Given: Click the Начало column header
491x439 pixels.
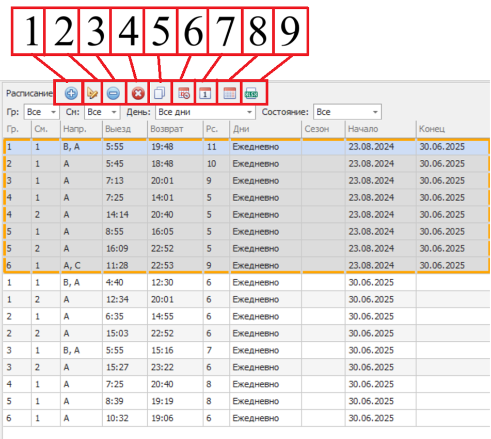Looking at the screenshot, I should click(379, 129).
